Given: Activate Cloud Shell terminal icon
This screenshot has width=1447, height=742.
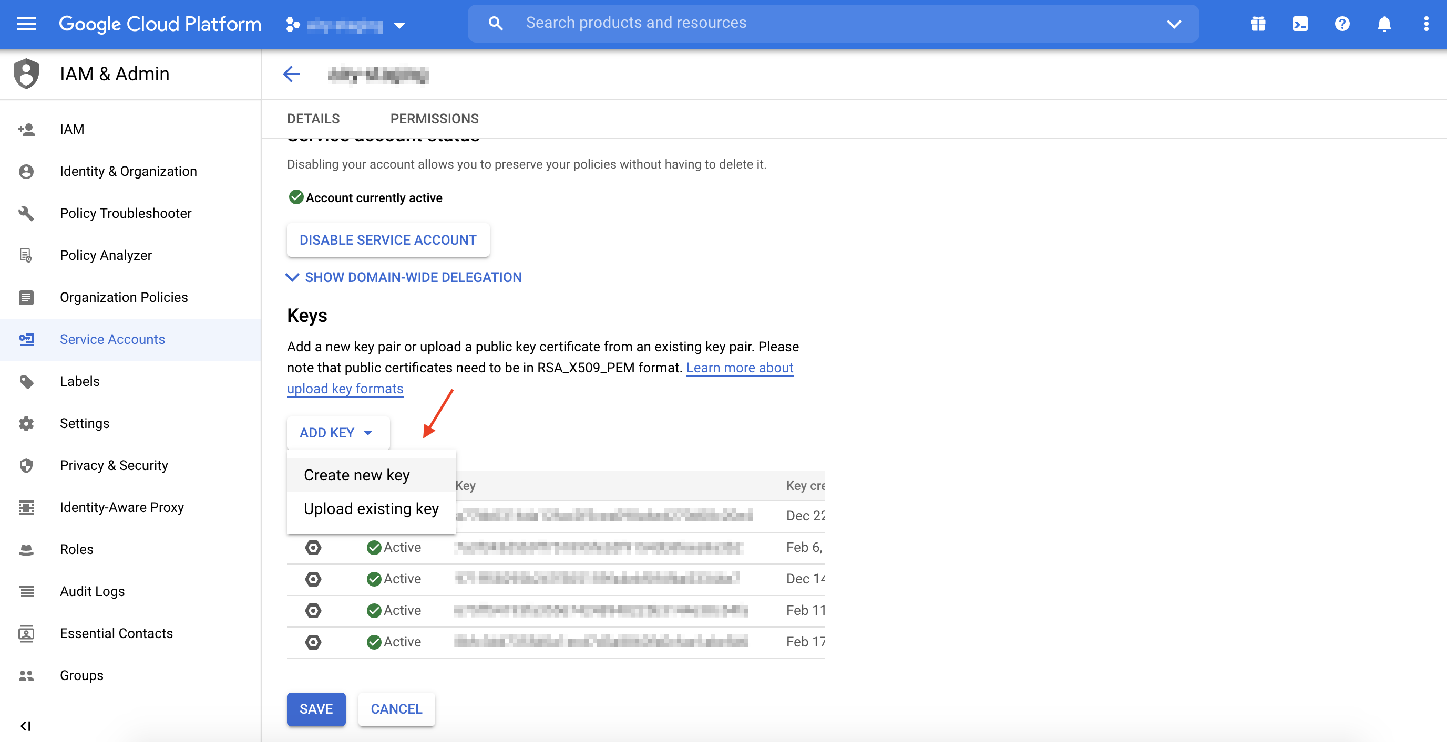Looking at the screenshot, I should (1300, 24).
